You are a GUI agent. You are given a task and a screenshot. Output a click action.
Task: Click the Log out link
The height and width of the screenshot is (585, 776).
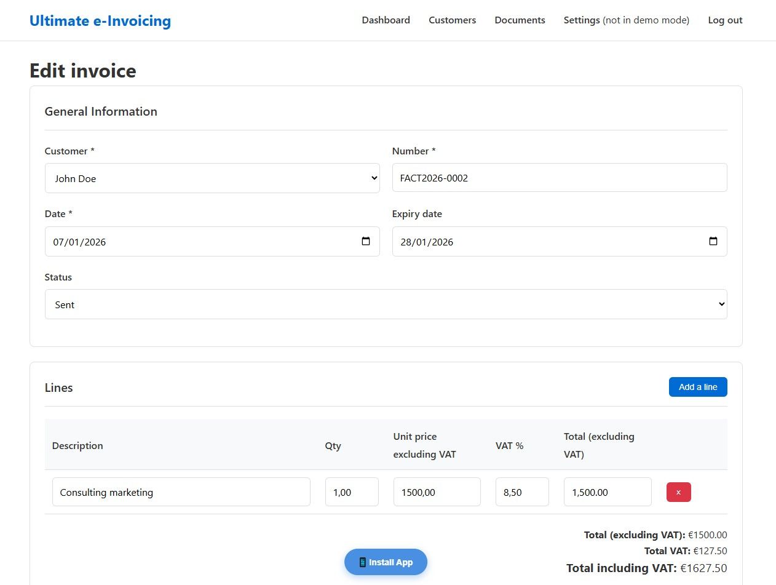(x=725, y=20)
